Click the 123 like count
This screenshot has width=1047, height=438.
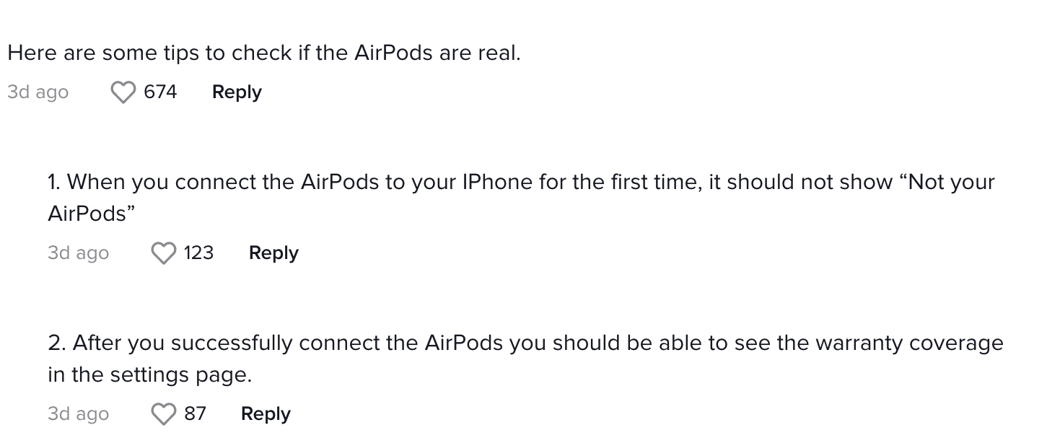pos(198,253)
